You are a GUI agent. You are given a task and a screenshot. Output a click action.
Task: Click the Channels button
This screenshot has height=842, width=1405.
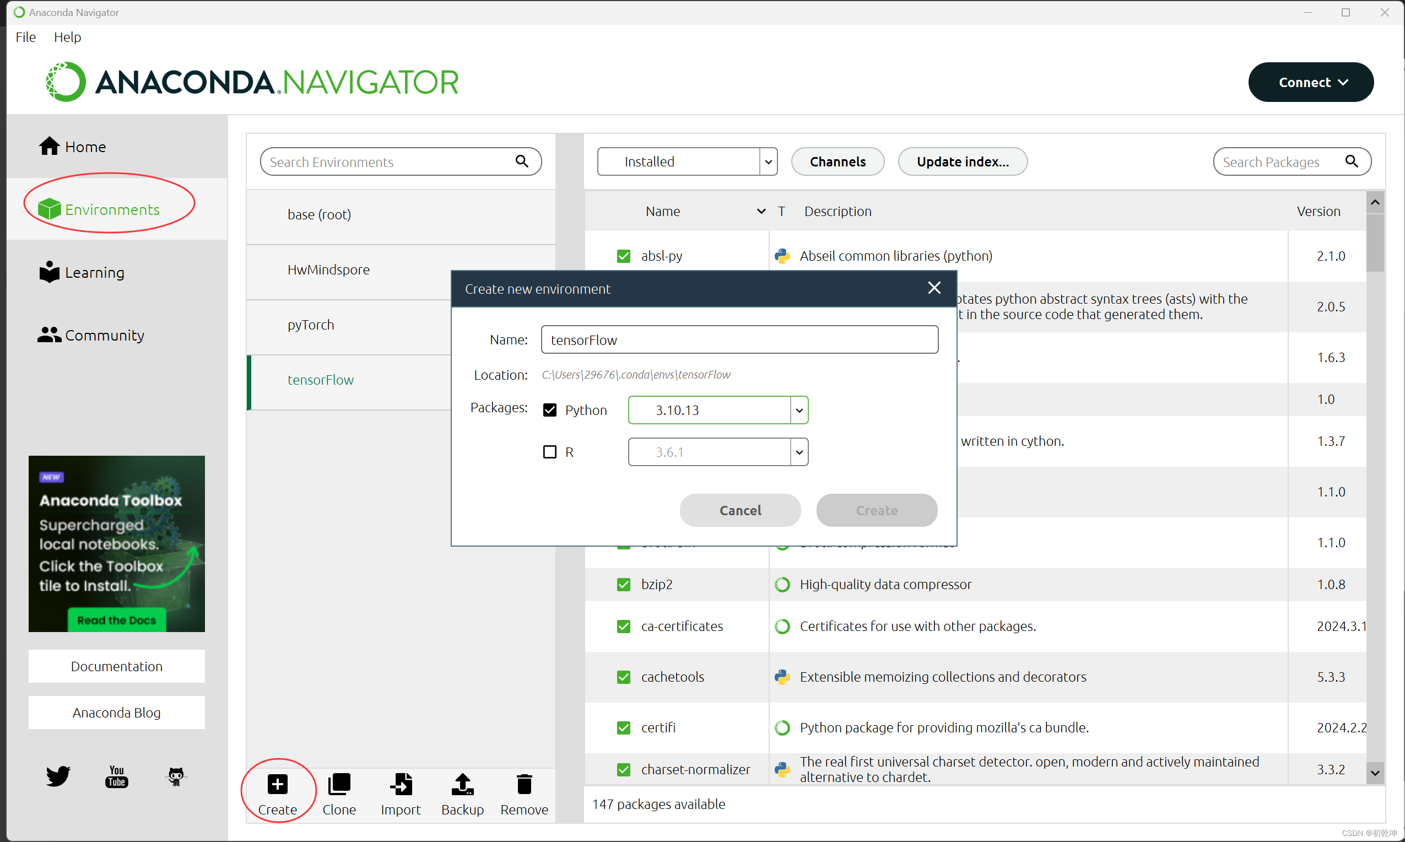coord(837,161)
